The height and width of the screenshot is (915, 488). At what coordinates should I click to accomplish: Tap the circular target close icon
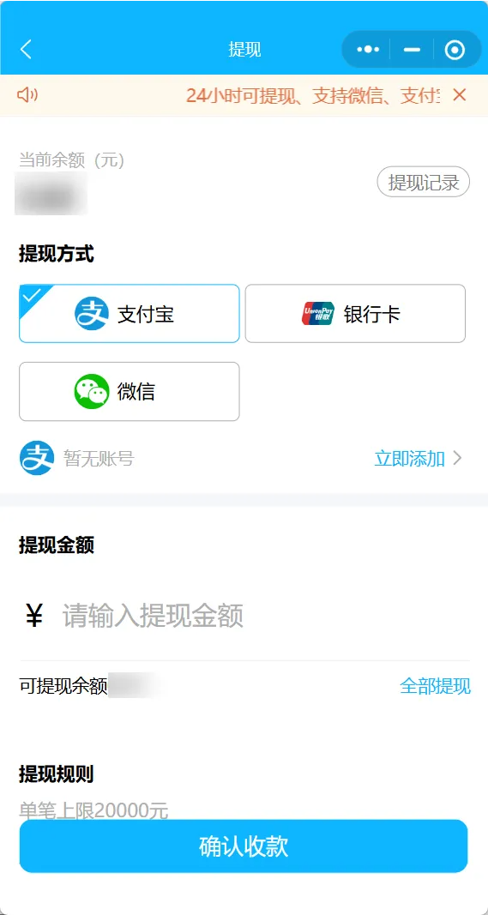tap(455, 50)
